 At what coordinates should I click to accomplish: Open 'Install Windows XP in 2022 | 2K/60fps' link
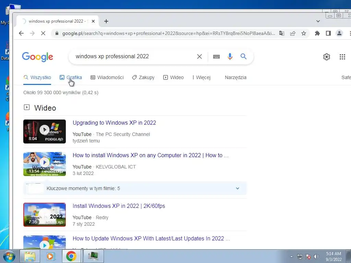[x=119, y=206]
